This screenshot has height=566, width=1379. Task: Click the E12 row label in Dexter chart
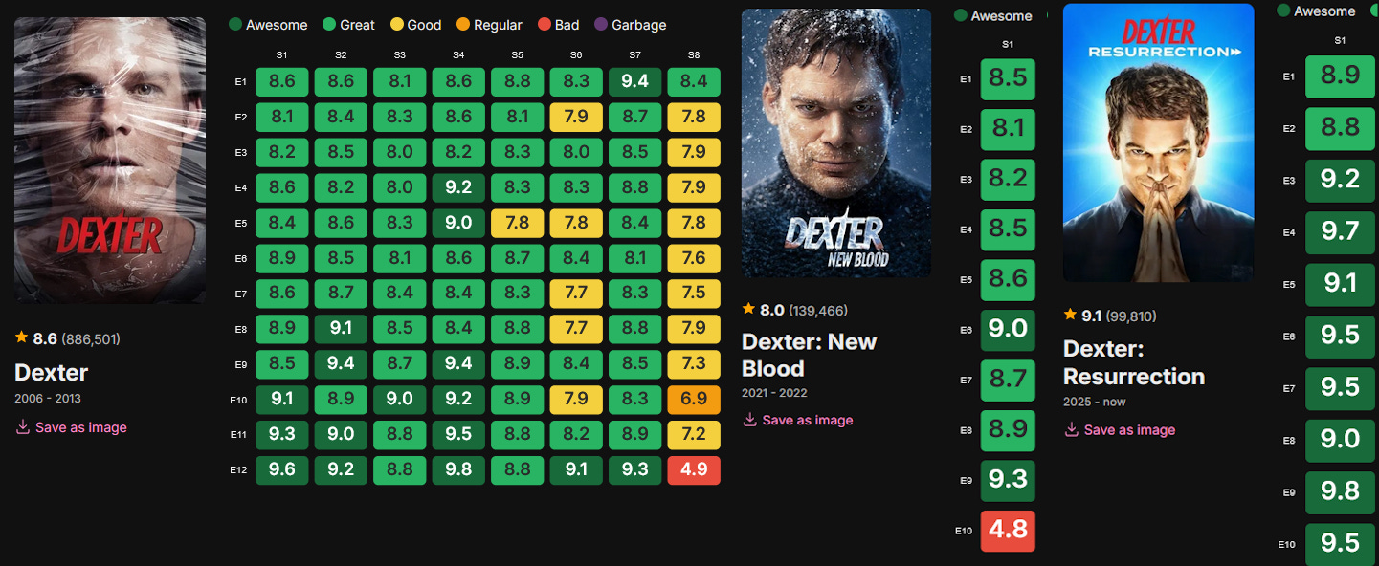coord(240,470)
